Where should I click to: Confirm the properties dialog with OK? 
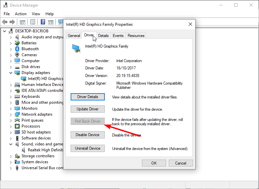click(x=154, y=163)
